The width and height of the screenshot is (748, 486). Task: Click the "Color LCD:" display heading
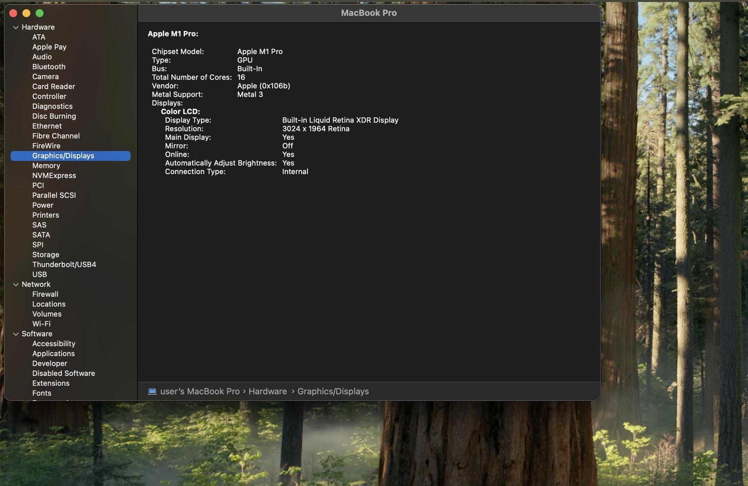click(180, 112)
